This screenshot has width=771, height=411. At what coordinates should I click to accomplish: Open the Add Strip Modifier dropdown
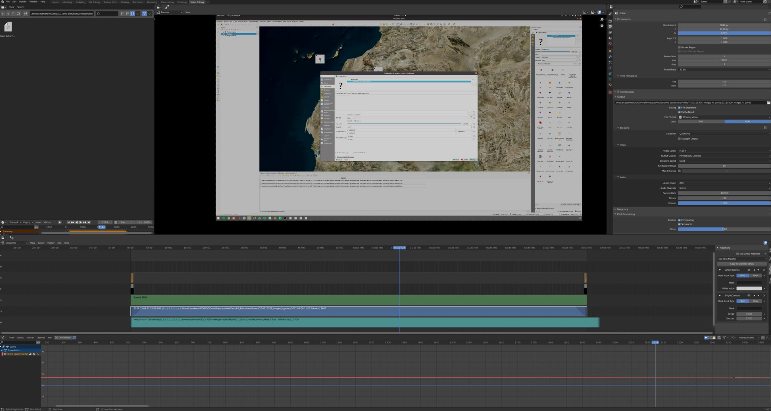742,259
